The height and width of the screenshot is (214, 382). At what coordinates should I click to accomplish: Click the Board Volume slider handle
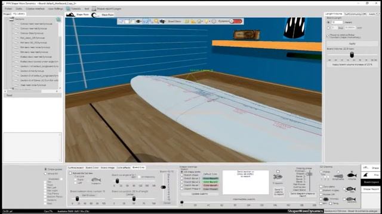[x=352, y=55]
